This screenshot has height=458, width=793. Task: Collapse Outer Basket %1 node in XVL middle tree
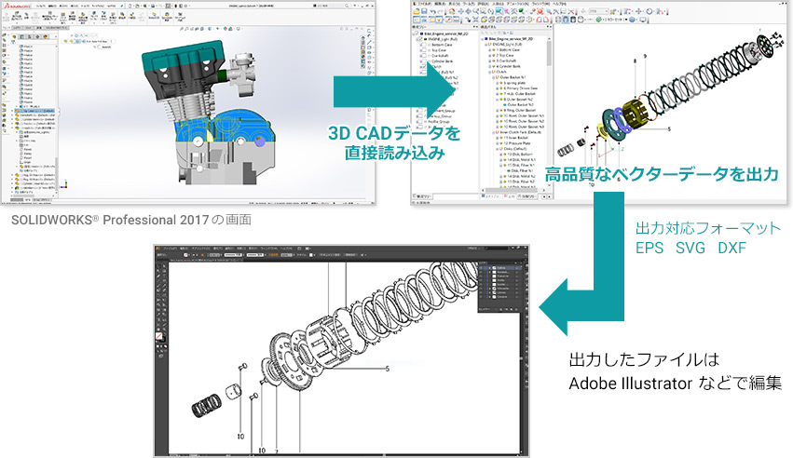tap(493, 77)
